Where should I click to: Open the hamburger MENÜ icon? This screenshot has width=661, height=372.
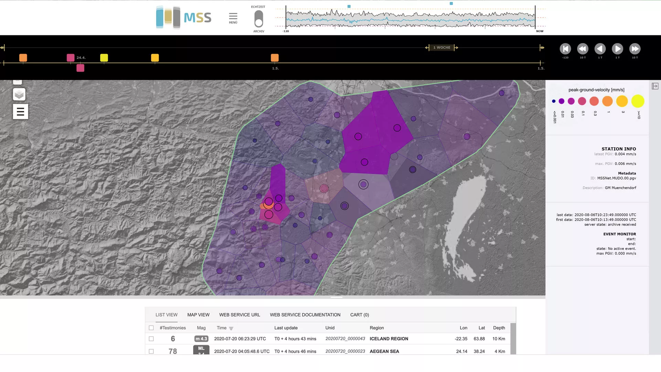click(x=233, y=17)
